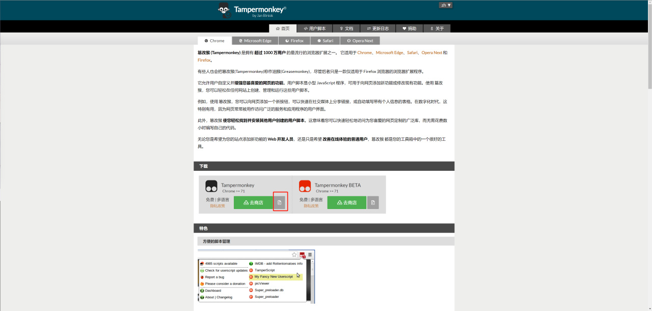Click the 下载 section header
Viewport: 652px width, 311px height.
pyautogui.click(x=324, y=166)
